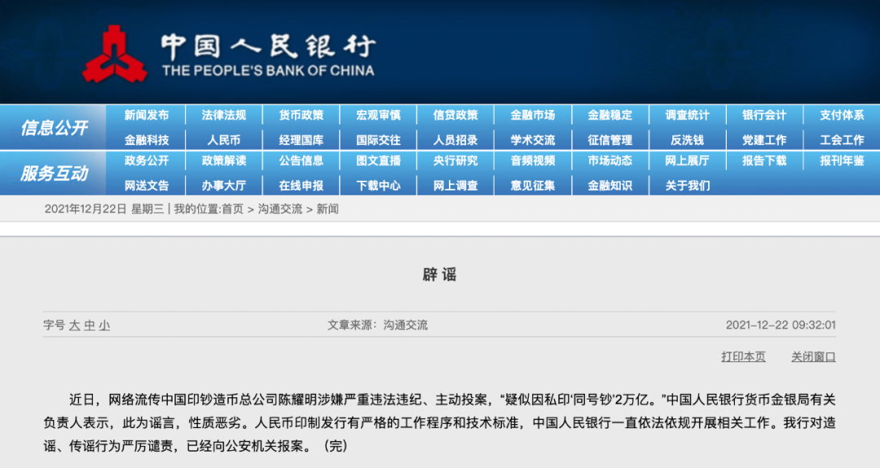The height and width of the screenshot is (468, 880).
Task: Click the 辟谣 article title
Action: click(439, 274)
